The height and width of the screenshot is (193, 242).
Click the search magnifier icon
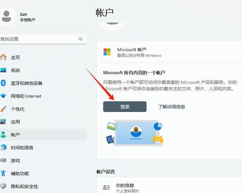pos(81,39)
